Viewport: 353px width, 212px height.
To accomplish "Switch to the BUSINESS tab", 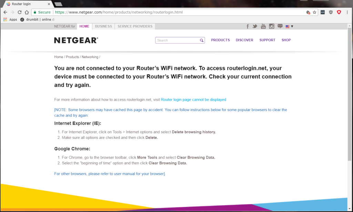I will [x=103, y=27].
